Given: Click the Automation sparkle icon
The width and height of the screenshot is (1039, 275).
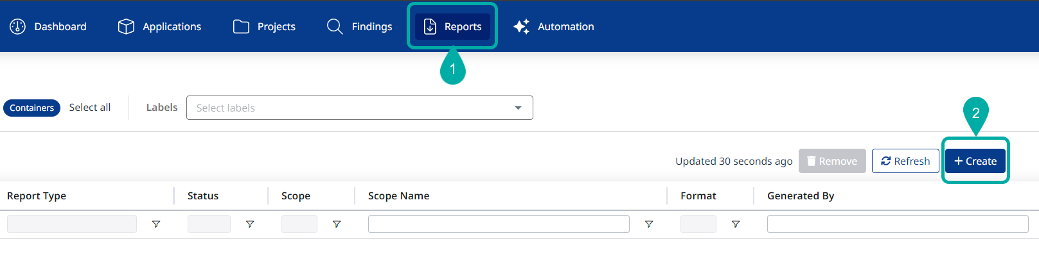Looking at the screenshot, I should click(x=521, y=26).
